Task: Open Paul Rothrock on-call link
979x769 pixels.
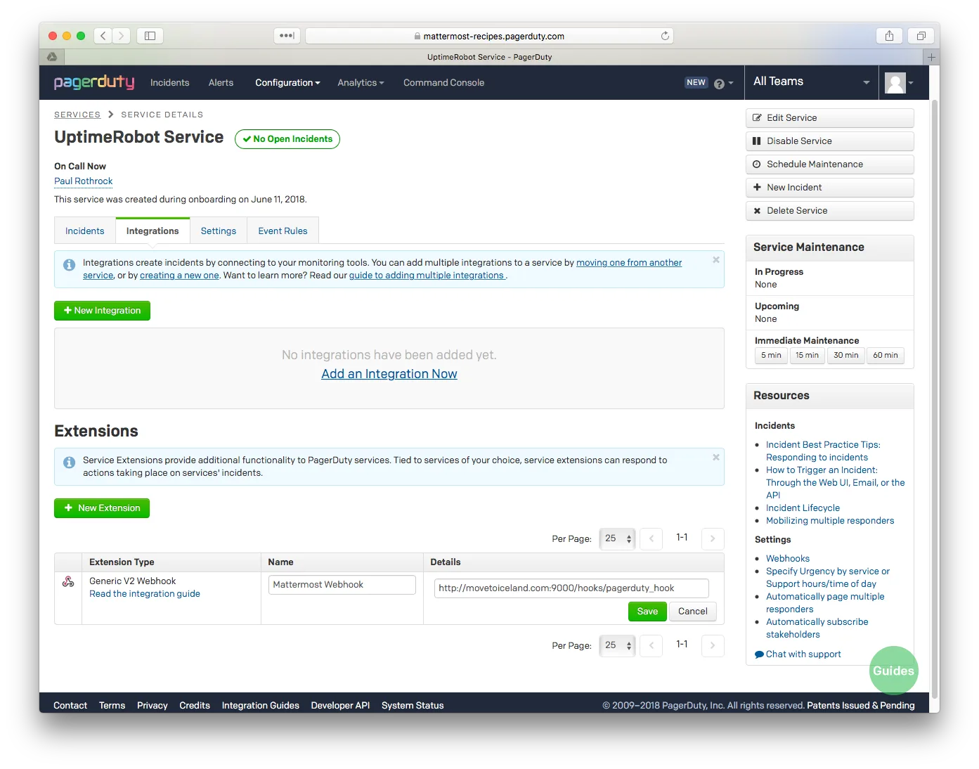Action: point(84,181)
